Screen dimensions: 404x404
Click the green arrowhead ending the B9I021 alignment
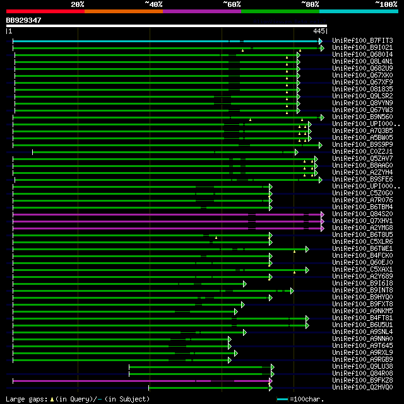tap(322, 48)
